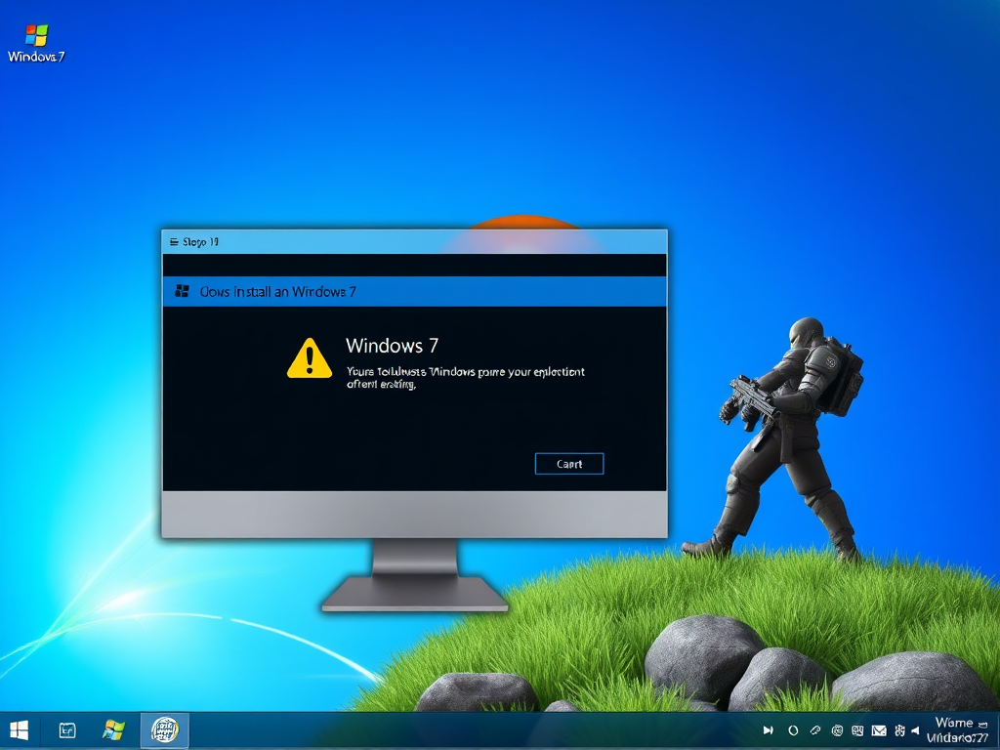Click the Windows logo in dialog header
The image size is (1000, 750).
(182, 291)
